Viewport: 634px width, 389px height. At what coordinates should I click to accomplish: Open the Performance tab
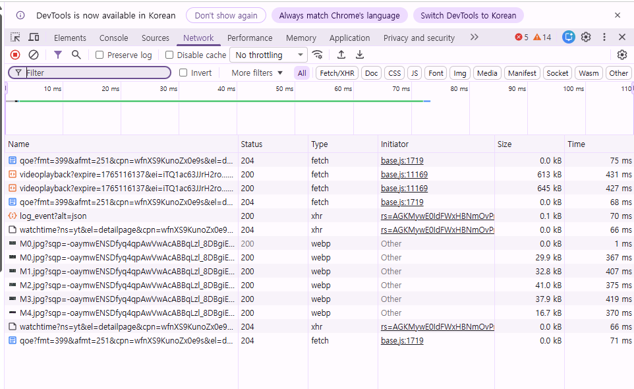click(x=250, y=38)
